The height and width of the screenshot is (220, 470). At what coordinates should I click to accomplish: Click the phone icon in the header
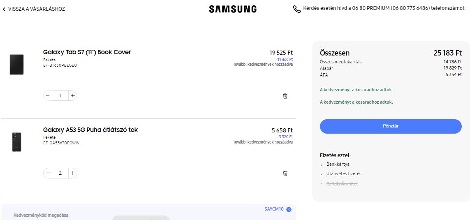tap(296, 9)
